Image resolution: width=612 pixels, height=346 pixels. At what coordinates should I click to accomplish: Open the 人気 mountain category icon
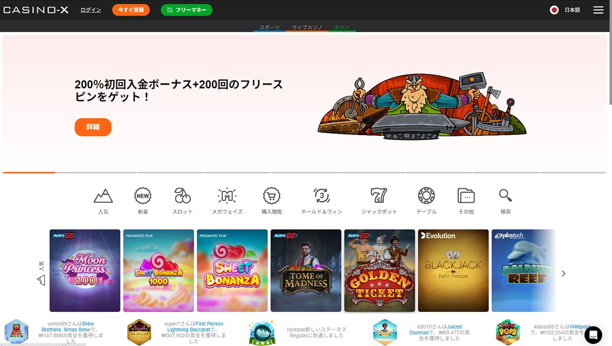tap(103, 196)
